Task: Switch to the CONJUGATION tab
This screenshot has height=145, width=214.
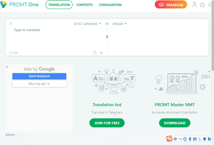Action: [x=110, y=5]
